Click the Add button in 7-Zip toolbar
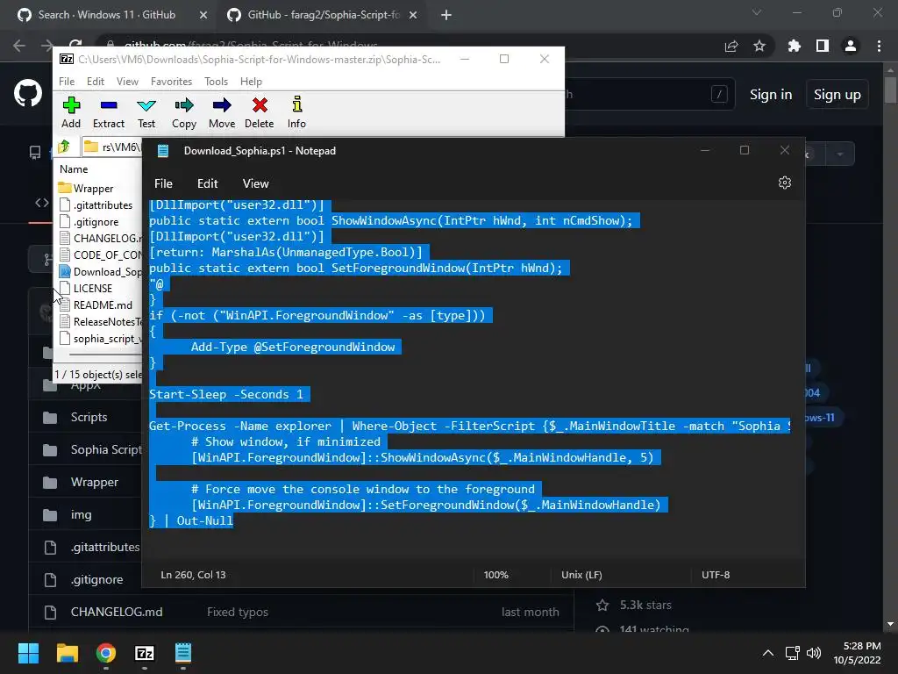898x674 pixels. [71, 112]
